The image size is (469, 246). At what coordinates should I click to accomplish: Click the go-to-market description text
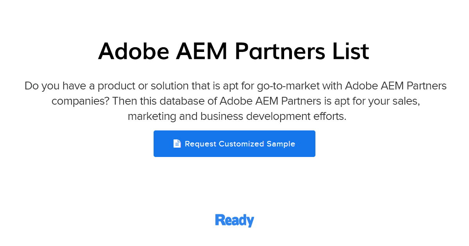coord(234,86)
